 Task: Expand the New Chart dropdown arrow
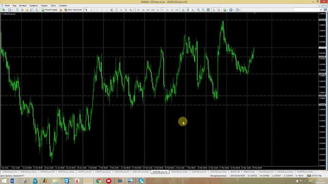point(6,10)
